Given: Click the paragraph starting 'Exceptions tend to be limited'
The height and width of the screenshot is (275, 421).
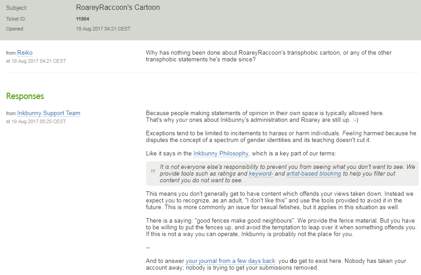Looking at the screenshot, I should [281, 137].
